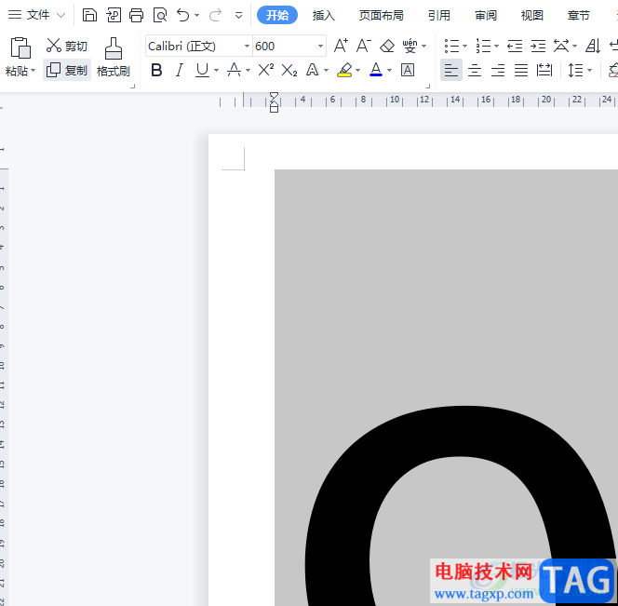
Task: Toggle Subscript formatting
Action: pyautogui.click(x=289, y=71)
